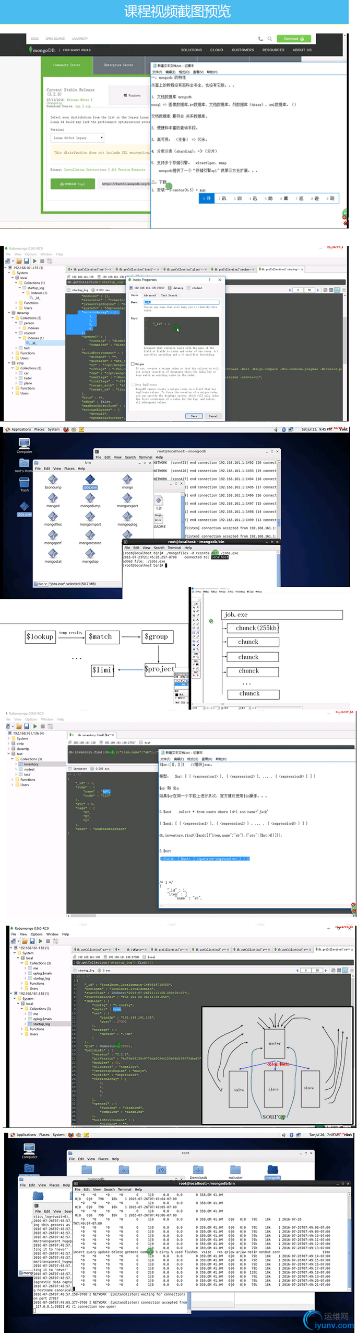Expand the person collection under datamip
The height and width of the screenshot is (1334, 357).
tap(16, 323)
